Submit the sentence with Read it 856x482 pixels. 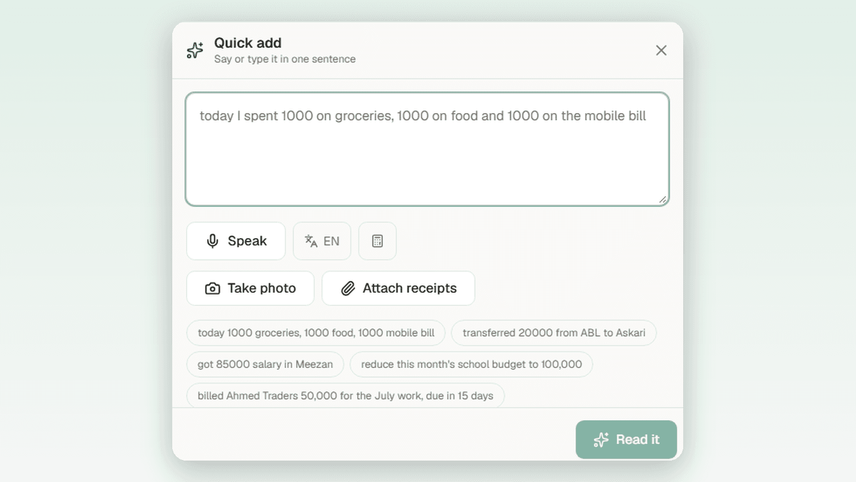(x=626, y=440)
